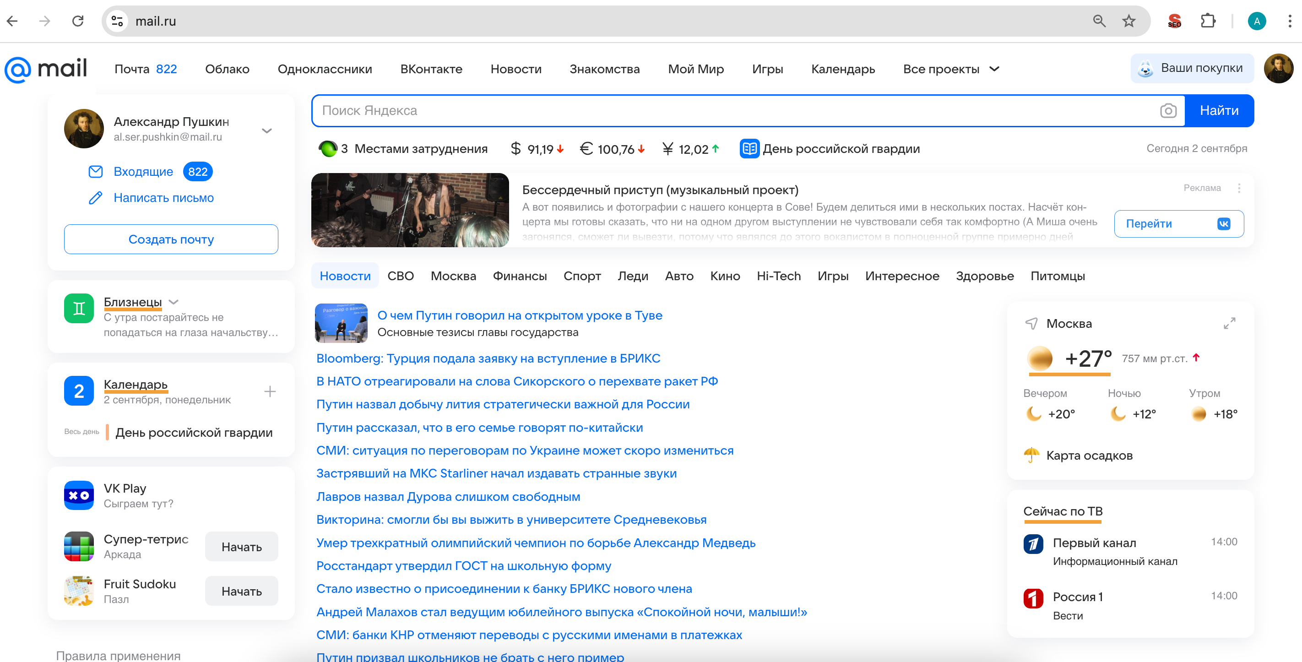Open site info icon in address bar
1302x662 pixels.
(x=117, y=21)
